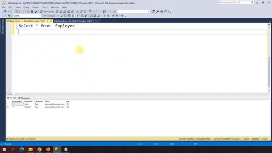Open File Explorer from the taskbar
This screenshot has width=272, height=153.
(31, 149)
